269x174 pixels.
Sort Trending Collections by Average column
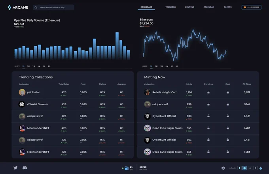(121, 84)
